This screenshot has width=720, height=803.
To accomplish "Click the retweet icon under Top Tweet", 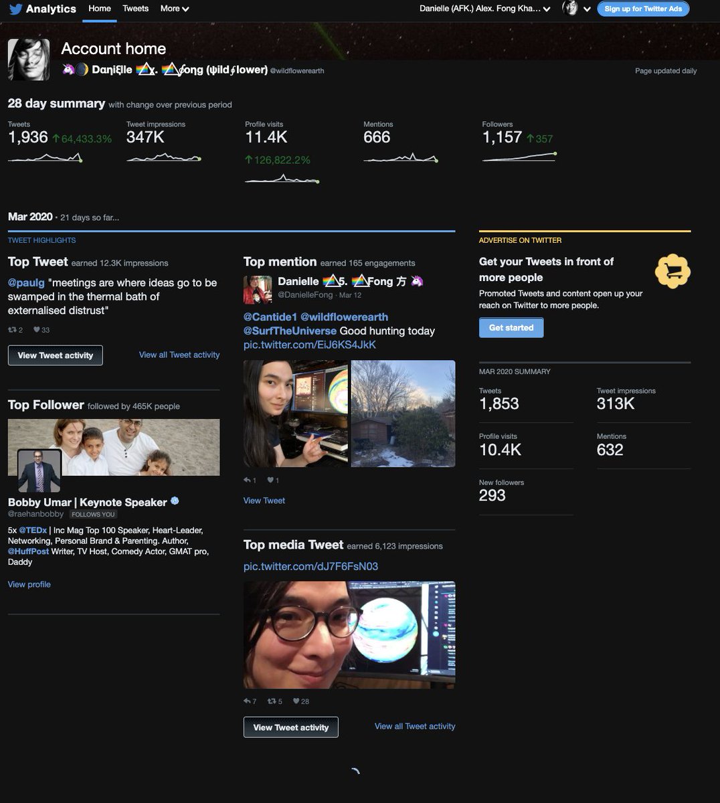I will (x=12, y=330).
